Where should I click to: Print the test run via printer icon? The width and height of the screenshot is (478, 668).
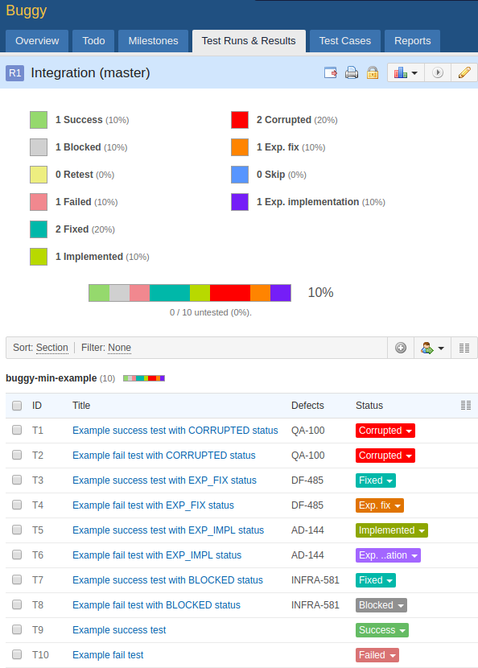point(352,73)
